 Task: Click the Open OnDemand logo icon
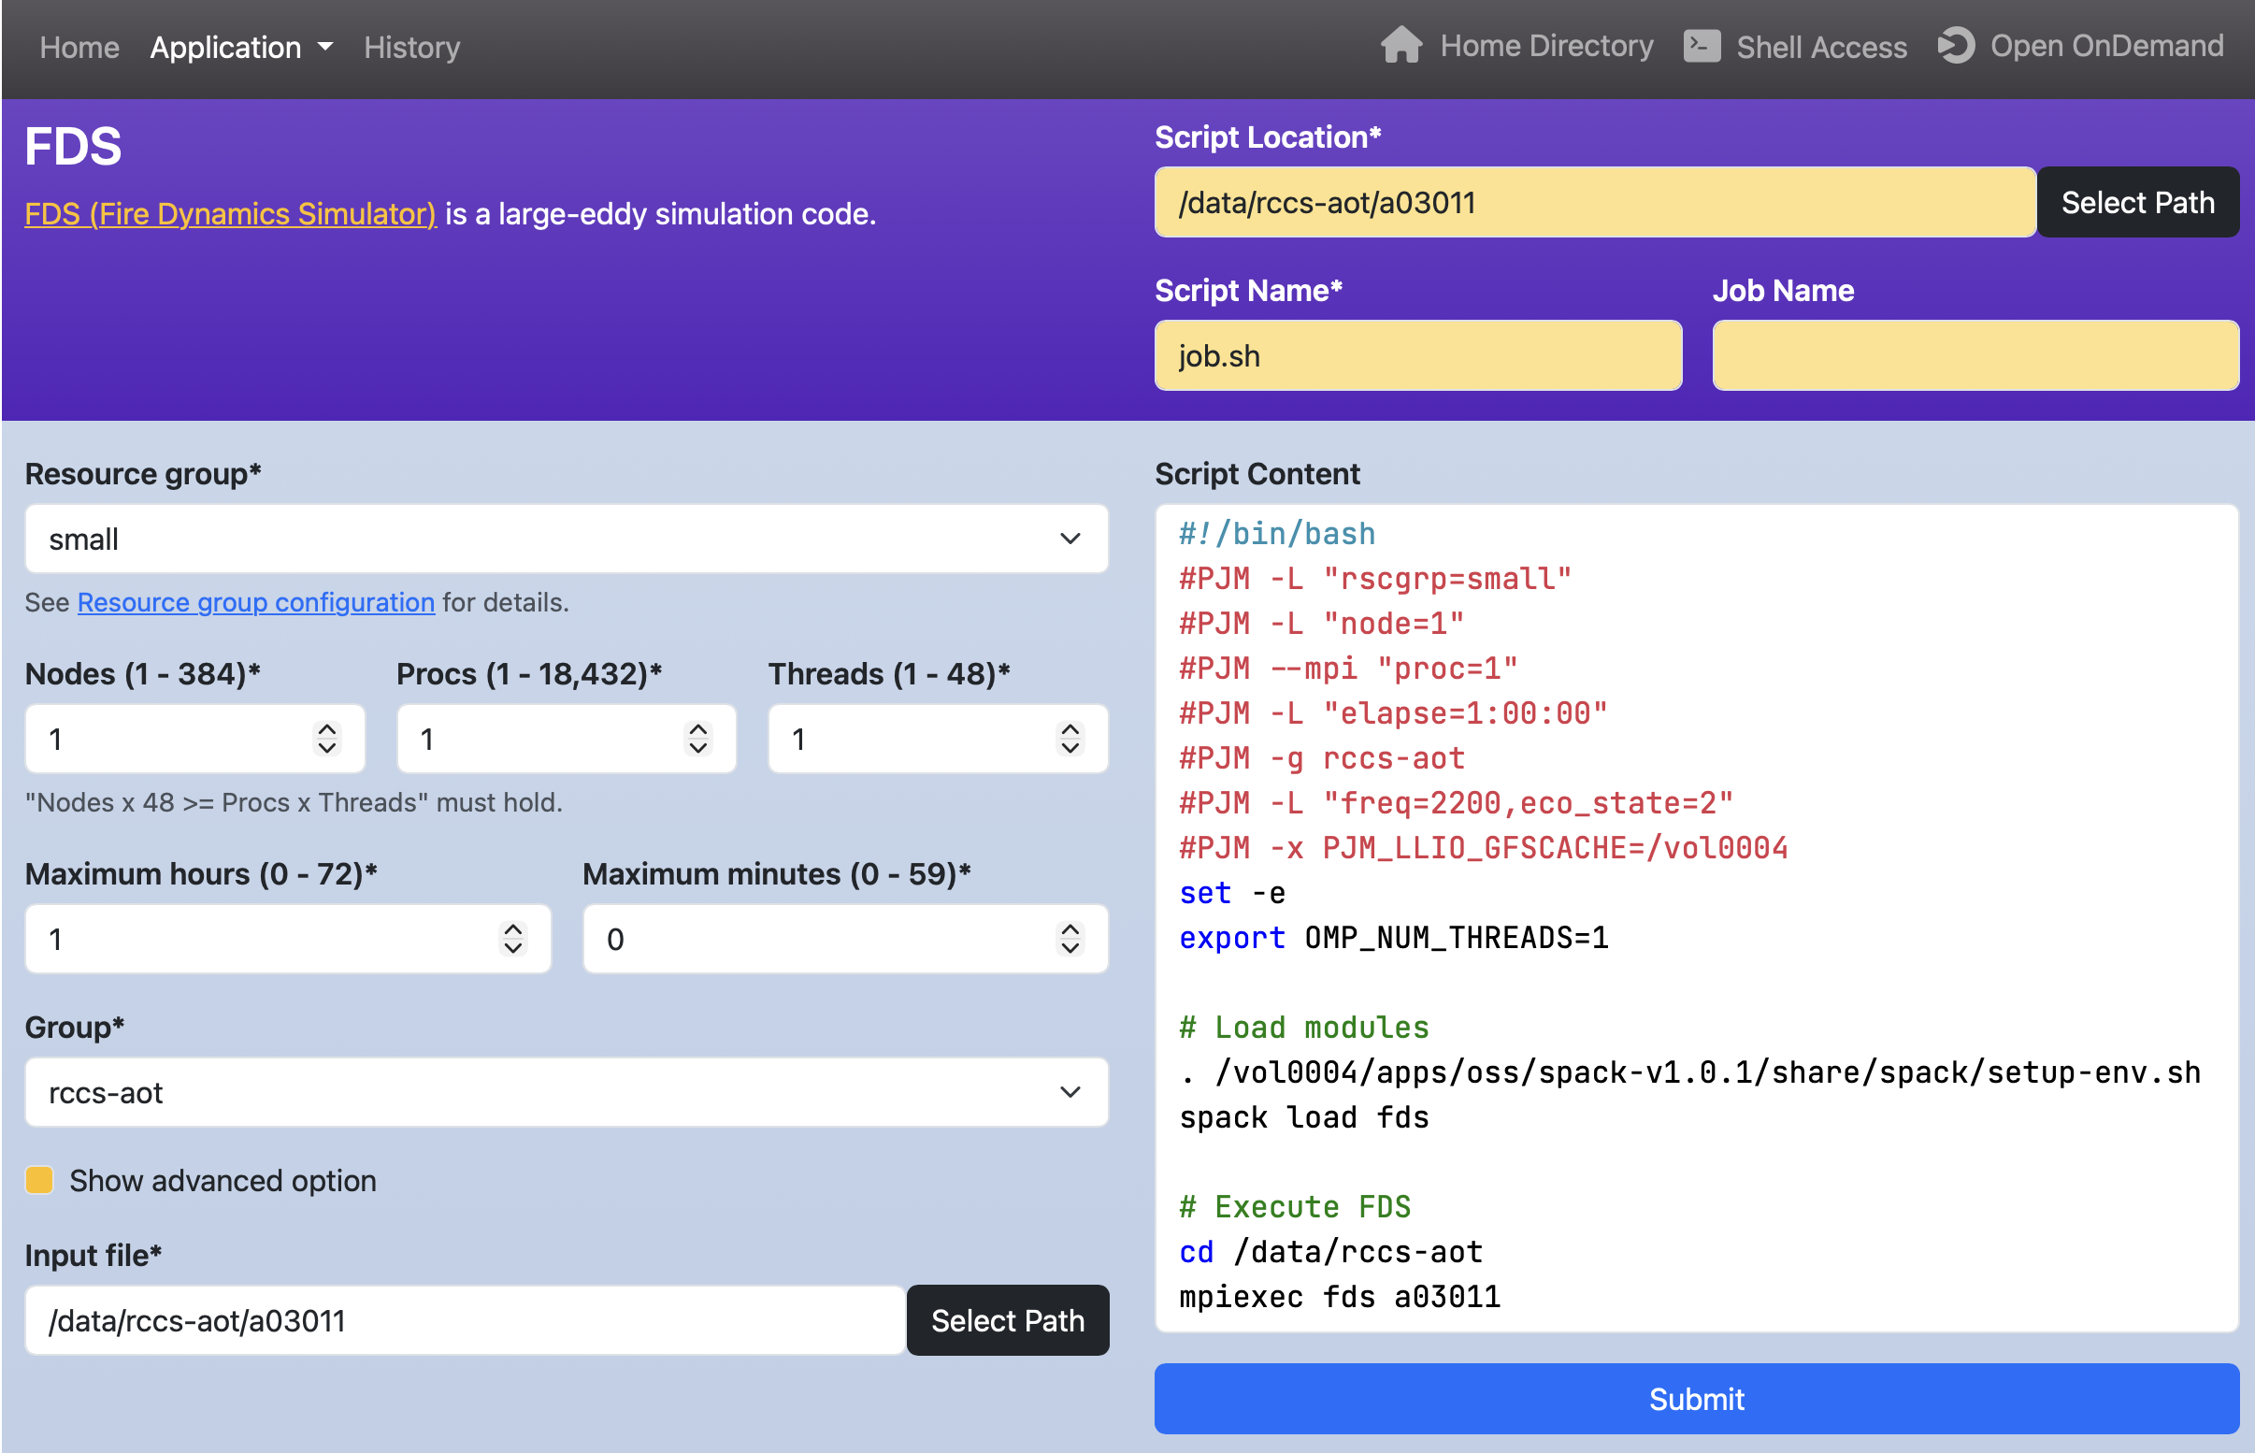1956,45
